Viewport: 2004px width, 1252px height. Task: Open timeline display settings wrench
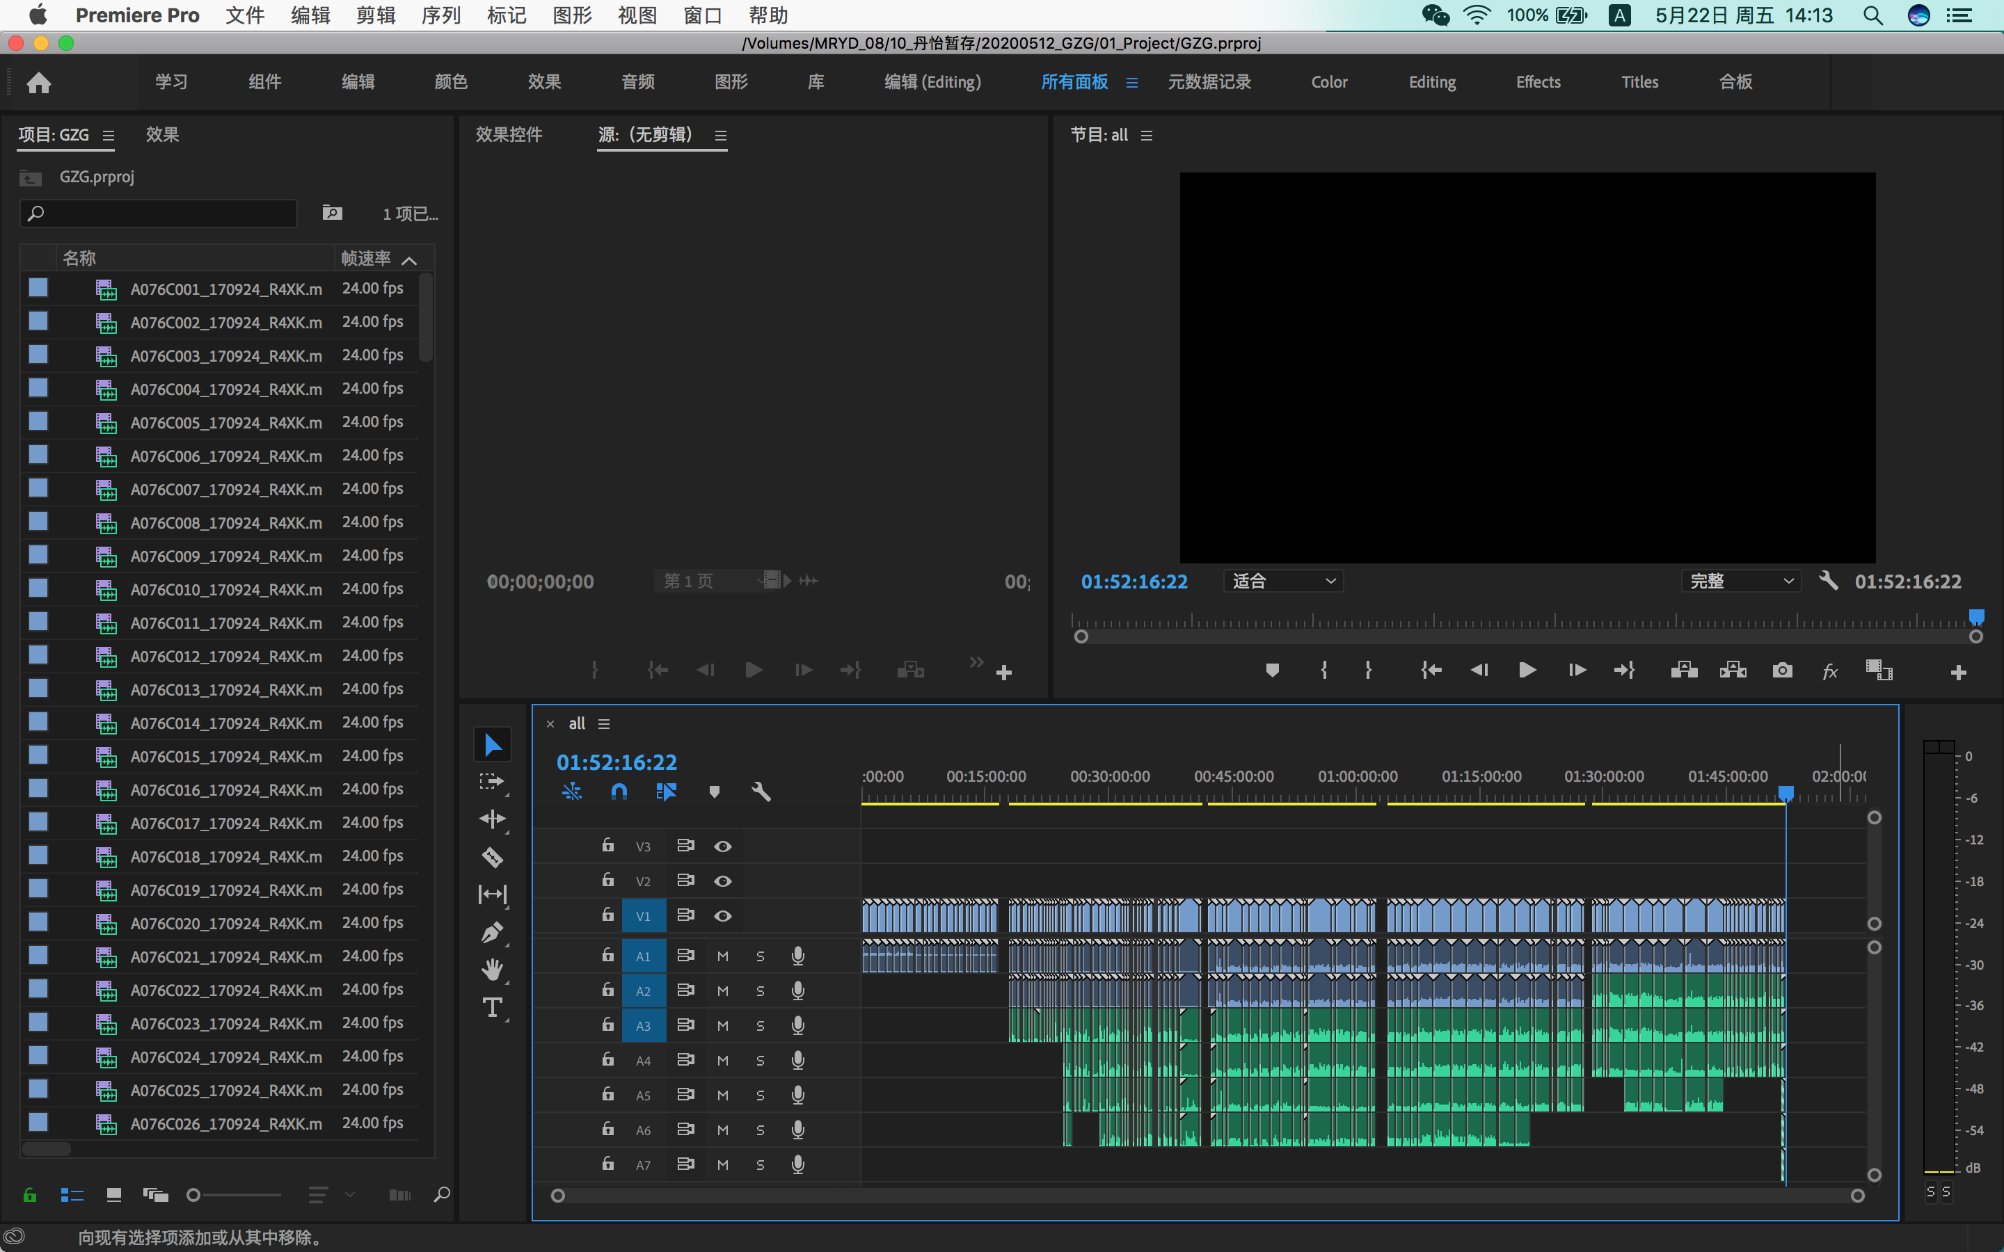761,792
